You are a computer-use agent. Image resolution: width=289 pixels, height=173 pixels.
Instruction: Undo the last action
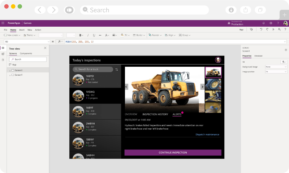(x=261, y=30)
